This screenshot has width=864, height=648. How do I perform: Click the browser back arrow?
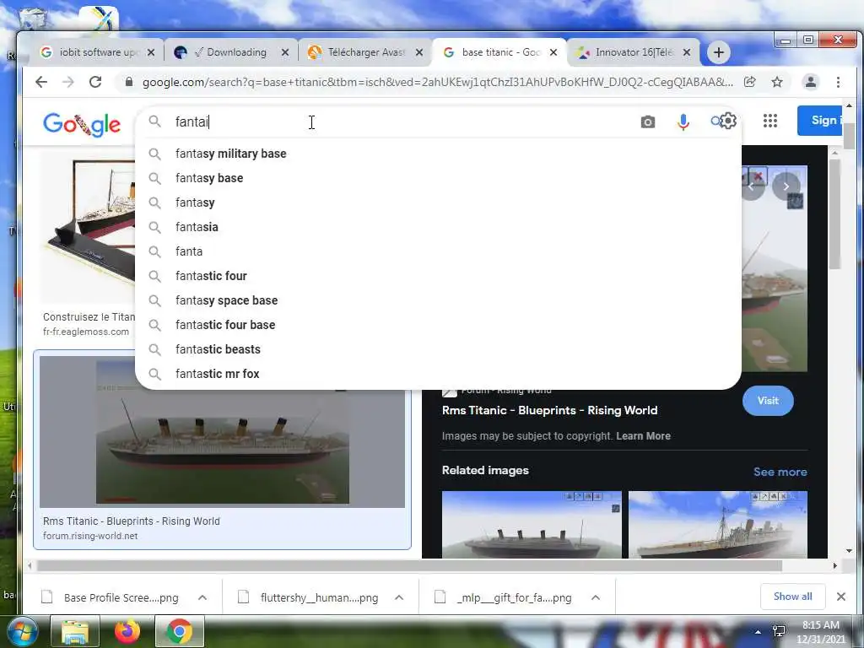point(41,82)
